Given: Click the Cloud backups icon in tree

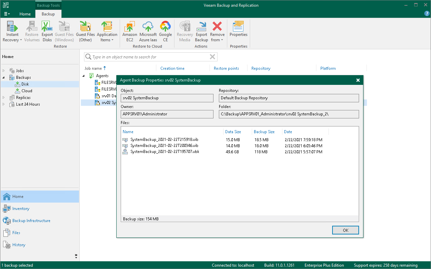Looking at the screenshot, I should pos(18,91).
